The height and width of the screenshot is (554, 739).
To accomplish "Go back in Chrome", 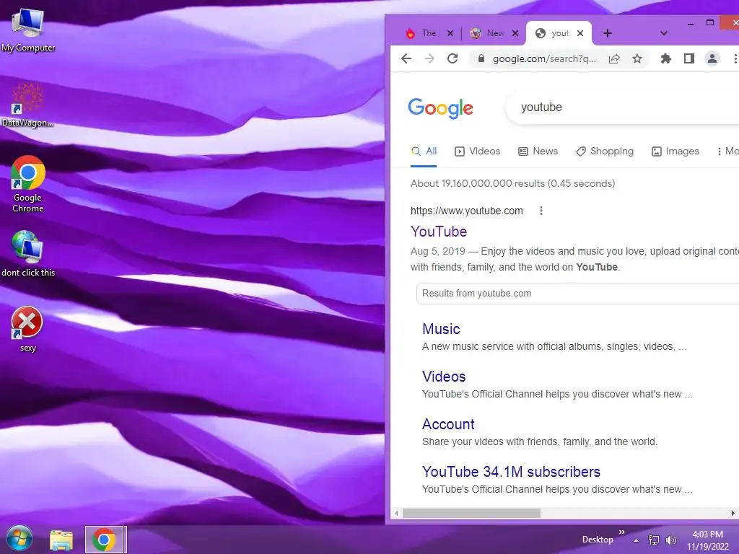I will [x=406, y=58].
